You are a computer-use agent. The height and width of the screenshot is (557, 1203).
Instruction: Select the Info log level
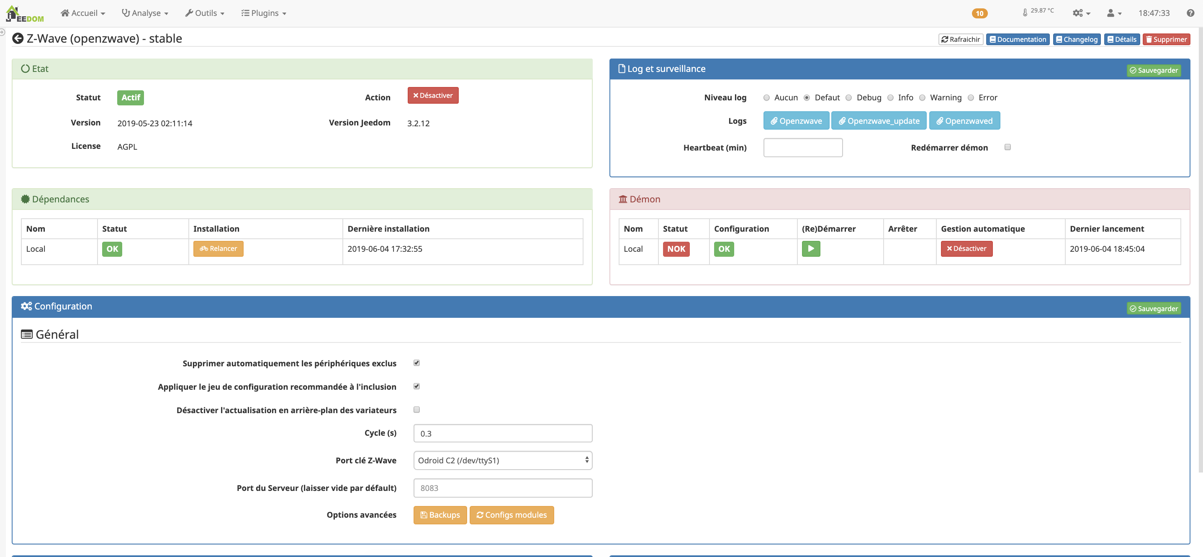coord(890,97)
